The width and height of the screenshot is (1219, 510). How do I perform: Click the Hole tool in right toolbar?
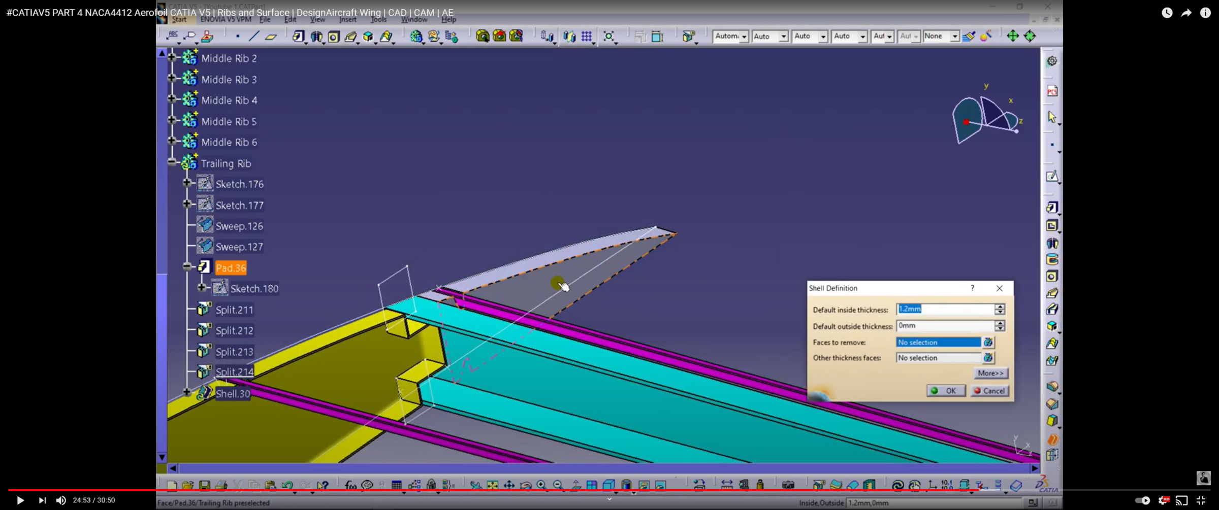click(1052, 277)
